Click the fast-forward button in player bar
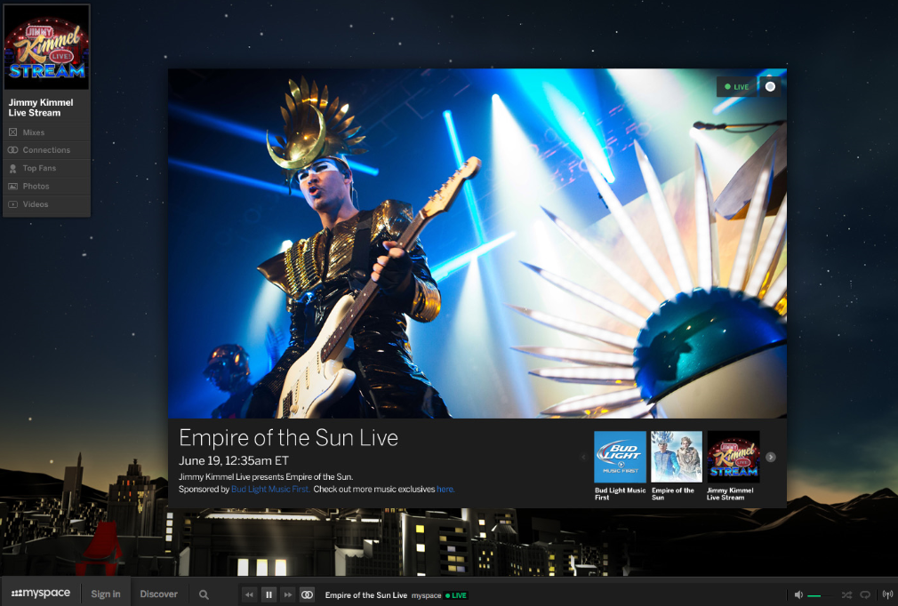The width and height of the screenshot is (898, 606). [x=287, y=594]
